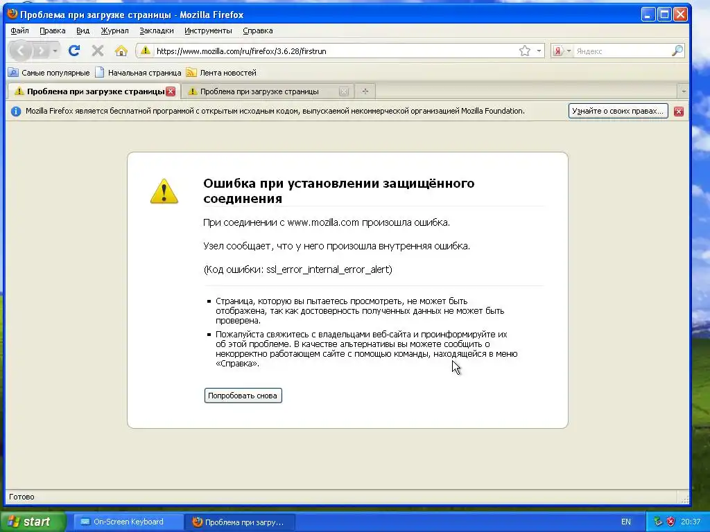710x532 pixels.
Task: Minimize the Firefox window
Action: [648, 15]
